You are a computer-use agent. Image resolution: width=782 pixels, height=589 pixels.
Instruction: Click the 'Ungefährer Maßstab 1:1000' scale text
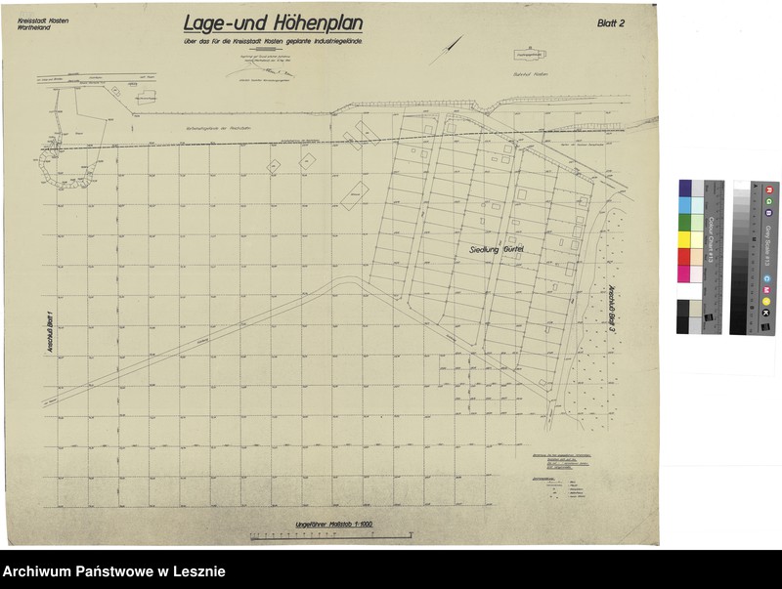[x=335, y=525]
